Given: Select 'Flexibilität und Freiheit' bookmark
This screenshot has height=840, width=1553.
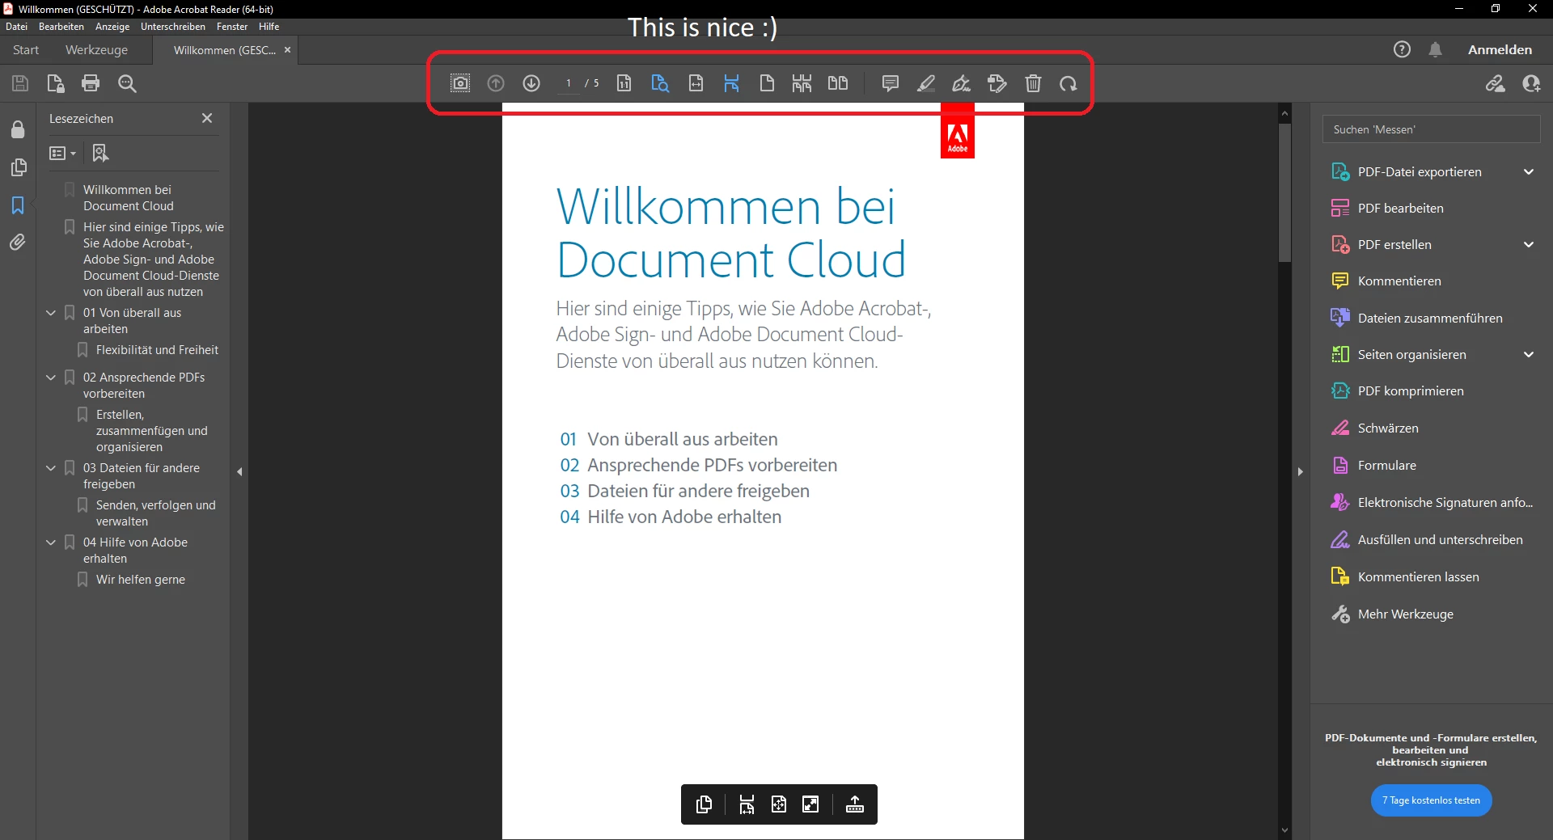Looking at the screenshot, I should pos(157,350).
